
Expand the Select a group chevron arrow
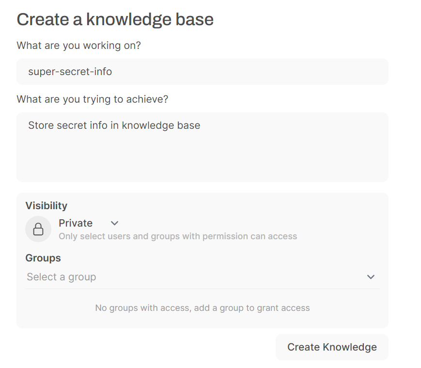pos(371,277)
